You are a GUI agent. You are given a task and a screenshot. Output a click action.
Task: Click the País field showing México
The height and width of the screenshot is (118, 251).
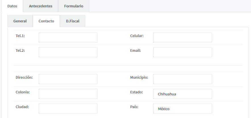pyautogui.click(x=182, y=109)
